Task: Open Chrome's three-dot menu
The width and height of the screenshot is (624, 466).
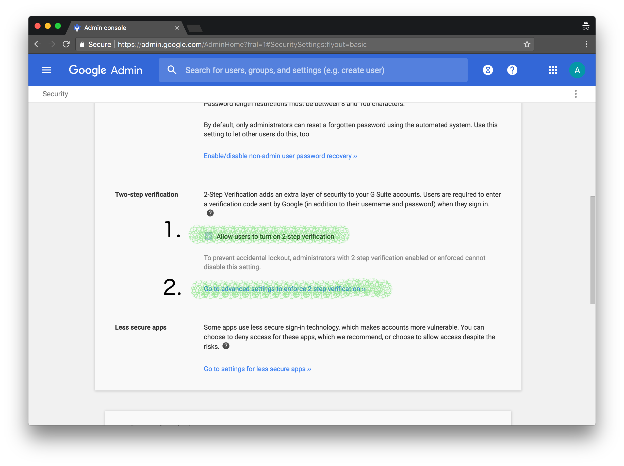Action: coord(586,44)
